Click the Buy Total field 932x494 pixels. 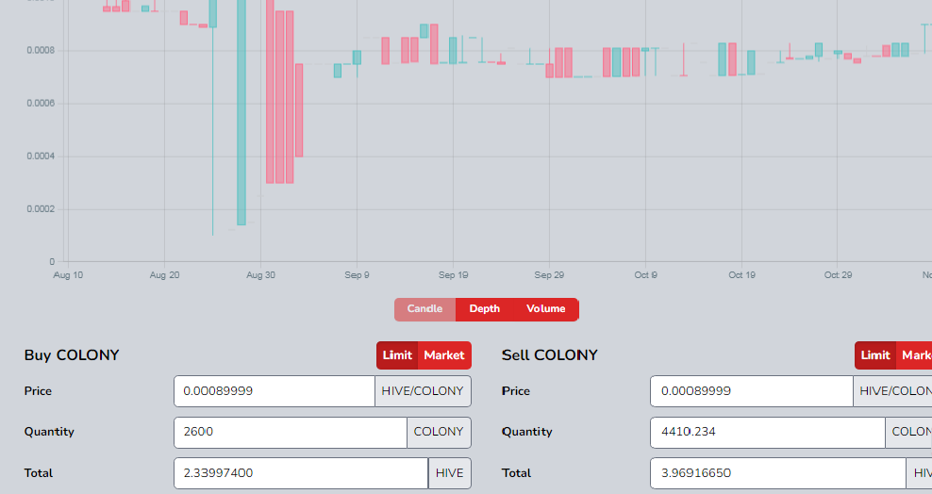tap(300, 473)
